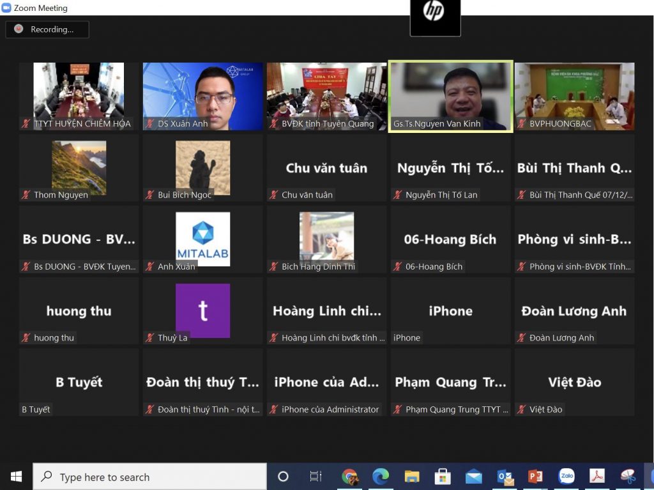Click the muted mic icon beside Việt Đào
Screen dimensions: 654x490
(x=521, y=410)
